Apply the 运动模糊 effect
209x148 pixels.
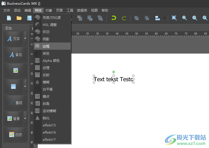[49, 111]
